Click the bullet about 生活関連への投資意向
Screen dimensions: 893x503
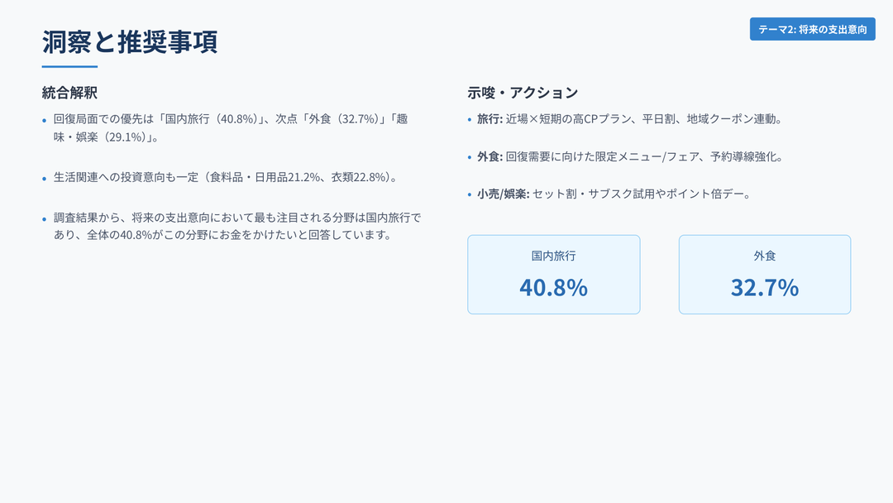[x=225, y=177]
